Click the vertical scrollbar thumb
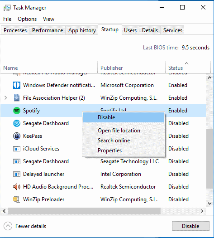Image resolution: width=214 pixels, height=238 pixels. click(x=209, y=159)
